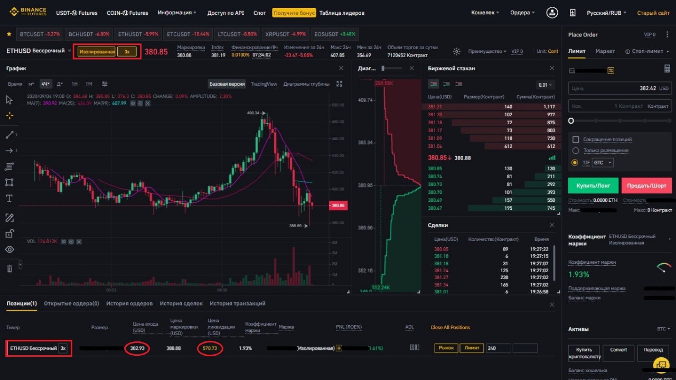Open the Информация dropdown menu
The image size is (676, 380).
[x=177, y=13]
